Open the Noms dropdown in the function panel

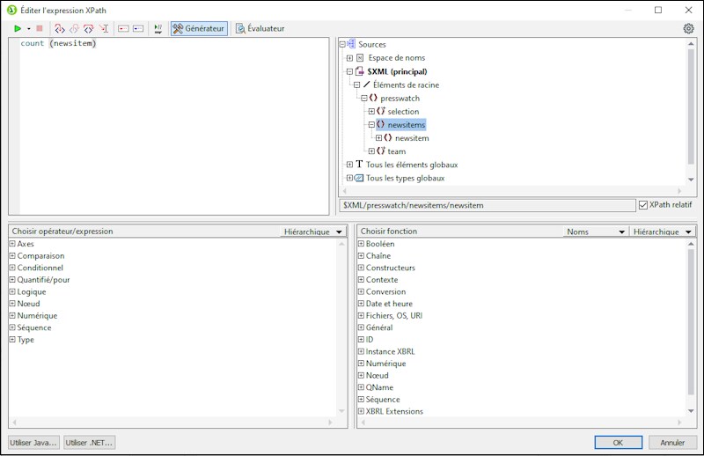tap(596, 232)
